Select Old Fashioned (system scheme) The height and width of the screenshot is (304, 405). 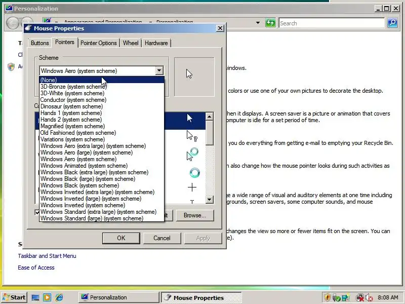102,133
